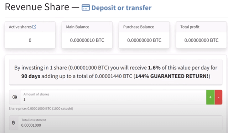Screen dimensions: 228x133
Task: Click the credit card icon beside Deposit or transfer
Action: point(85,7)
